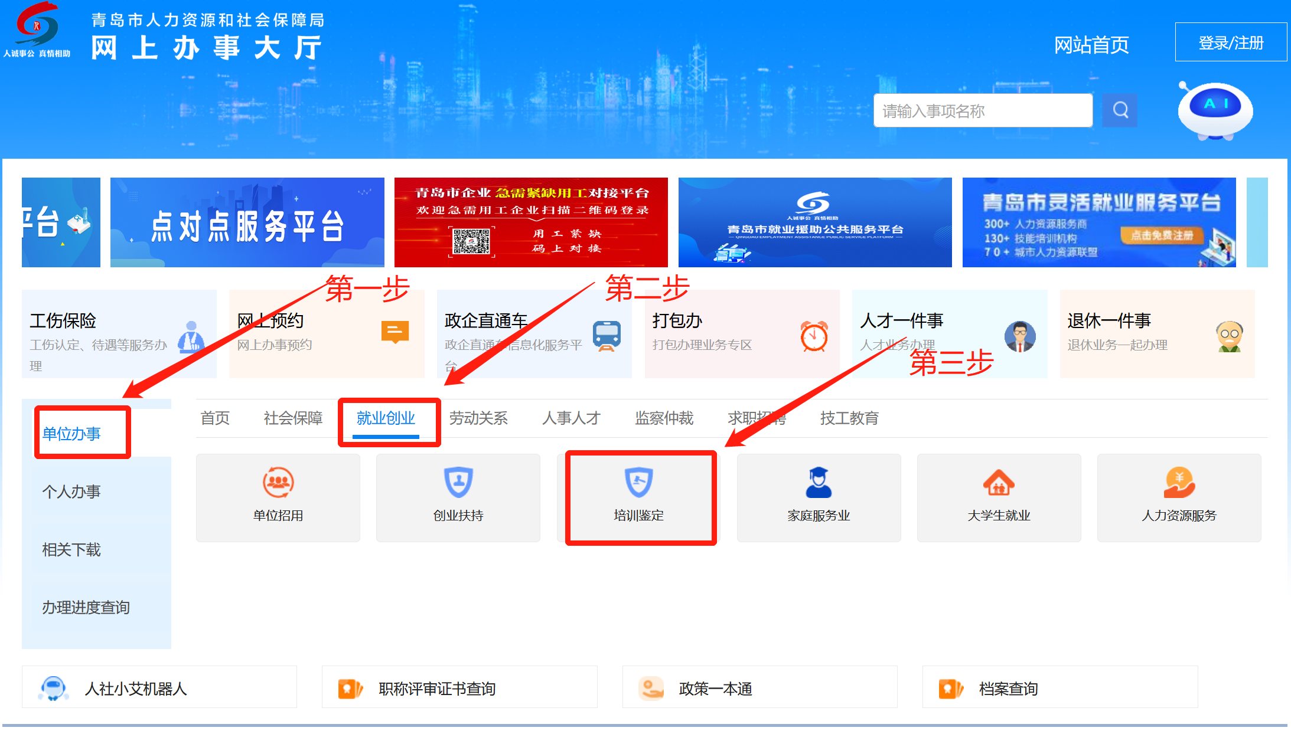
Task: Select 单位办事 in left sidebar
Action: (71, 434)
